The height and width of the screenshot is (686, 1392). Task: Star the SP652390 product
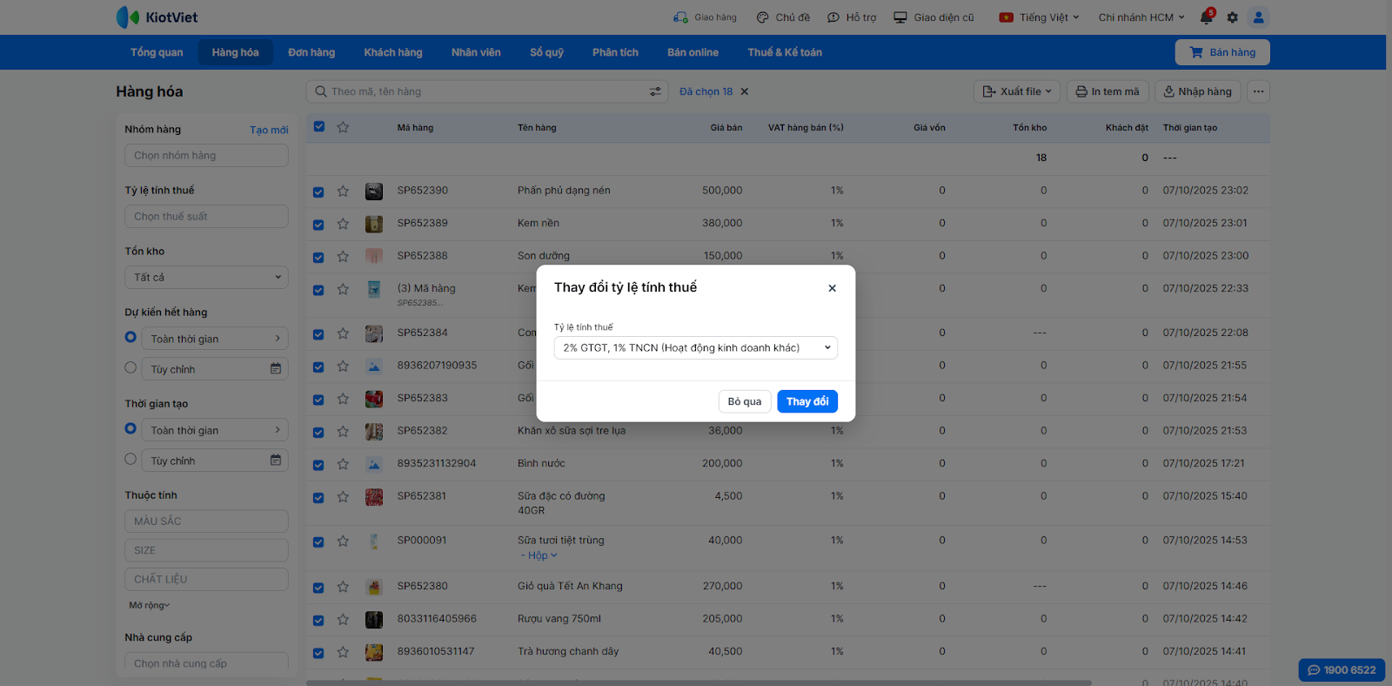click(x=343, y=192)
